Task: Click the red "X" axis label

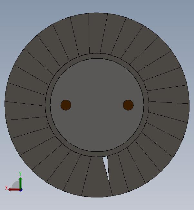Action: pyautogui.click(x=6, y=188)
